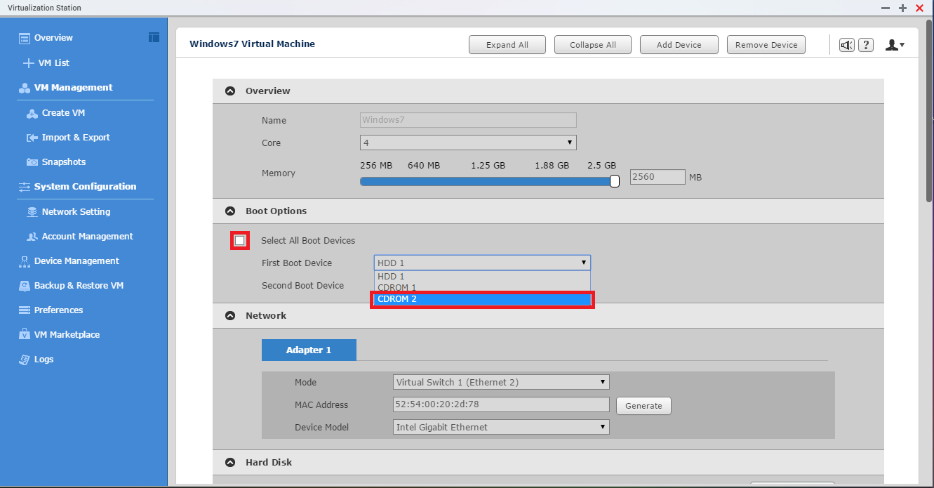Click the VM Management cubes icon

point(23,88)
